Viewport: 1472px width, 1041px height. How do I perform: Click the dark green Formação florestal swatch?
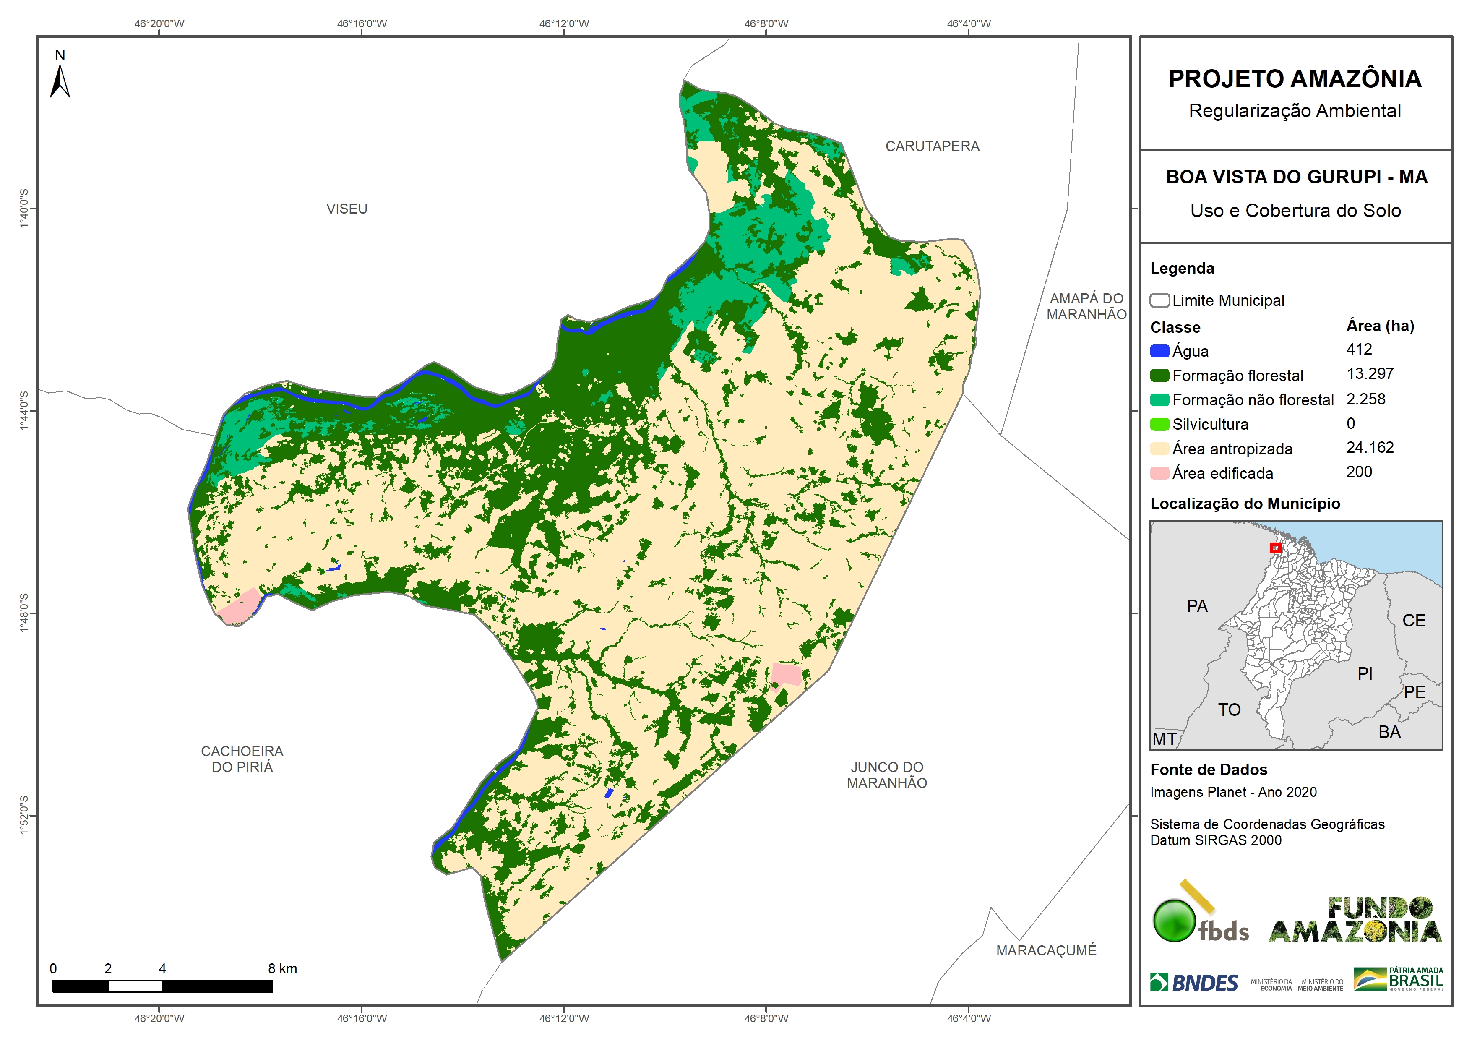pyautogui.click(x=1159, y=376)
